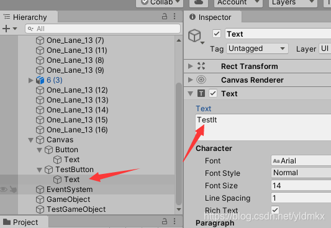Click the Button object cube icon
331x228 pixels.
point(49,150)
